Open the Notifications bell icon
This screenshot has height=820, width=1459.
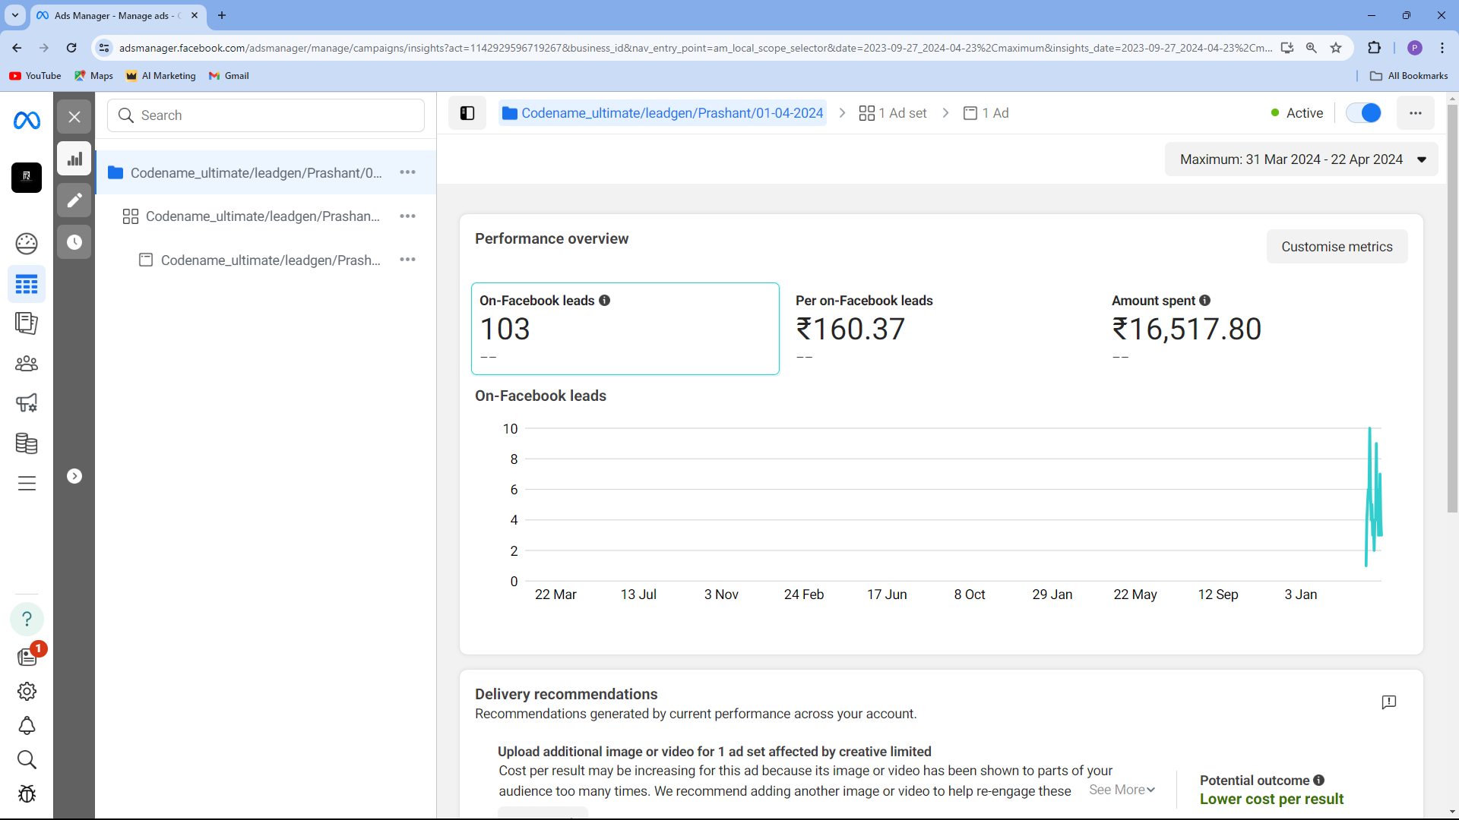(x=27, y=726)
